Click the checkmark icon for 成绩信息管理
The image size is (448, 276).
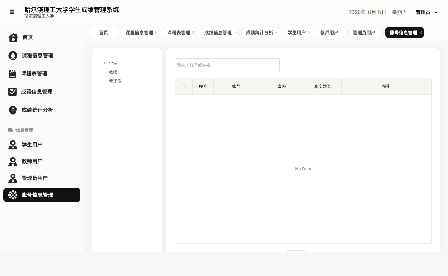(x=12, y=92)
